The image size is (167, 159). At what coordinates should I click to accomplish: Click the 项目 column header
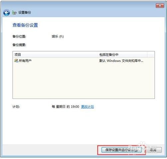[56, 55]
